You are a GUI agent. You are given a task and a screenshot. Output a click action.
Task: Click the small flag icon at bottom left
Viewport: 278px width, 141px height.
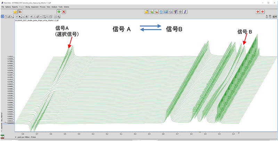pos(2,137)
